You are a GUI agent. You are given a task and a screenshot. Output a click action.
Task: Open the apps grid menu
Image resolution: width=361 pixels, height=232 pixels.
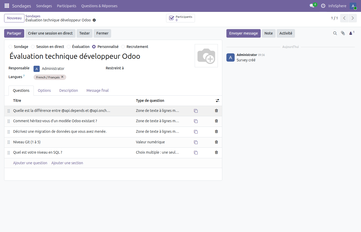[x=7, y=6]
